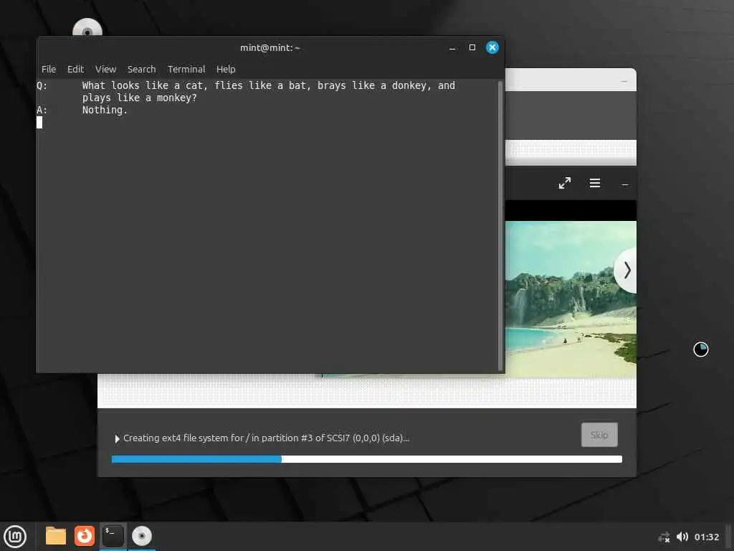Open the Search menu in the terminal
This screenshot has height=551, width=734.
(x=141, y=70)
